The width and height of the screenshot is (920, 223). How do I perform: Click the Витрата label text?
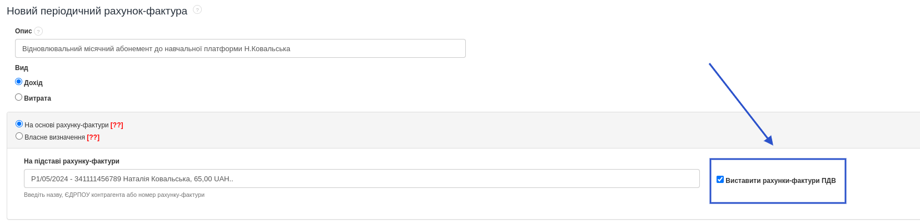37,98
